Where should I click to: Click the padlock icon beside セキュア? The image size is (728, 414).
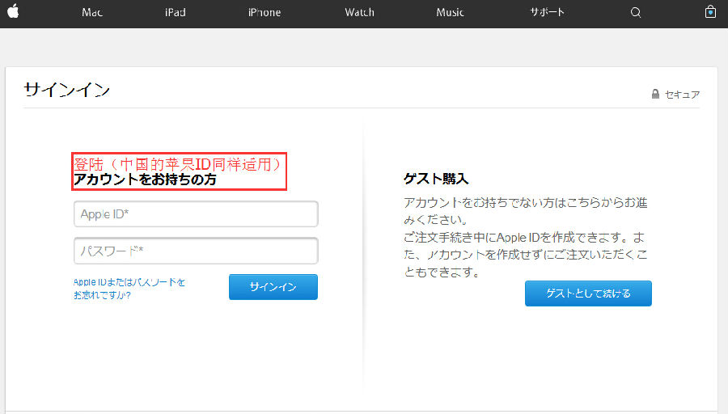coord(655,95)
